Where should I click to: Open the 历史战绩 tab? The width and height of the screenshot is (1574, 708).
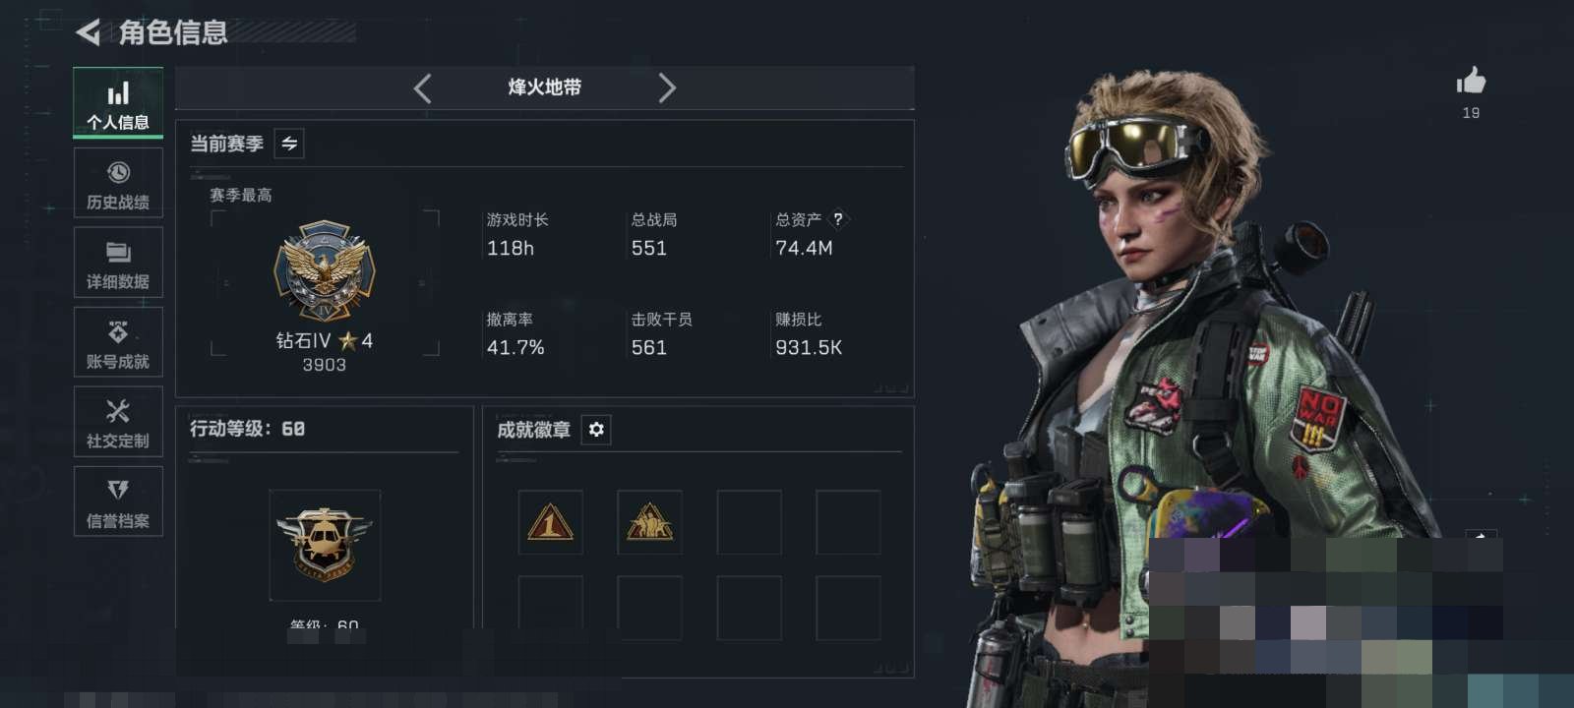coord(118,183)
